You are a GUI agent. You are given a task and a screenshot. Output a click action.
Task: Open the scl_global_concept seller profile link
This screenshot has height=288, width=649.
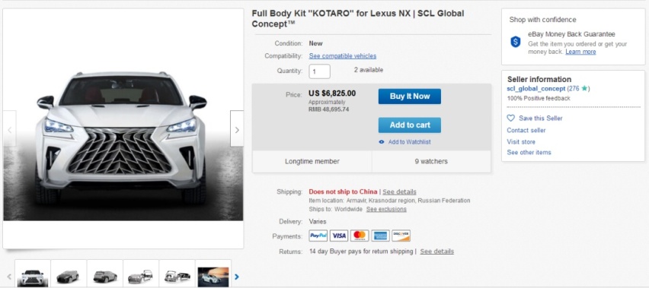(x=536, y=89)
